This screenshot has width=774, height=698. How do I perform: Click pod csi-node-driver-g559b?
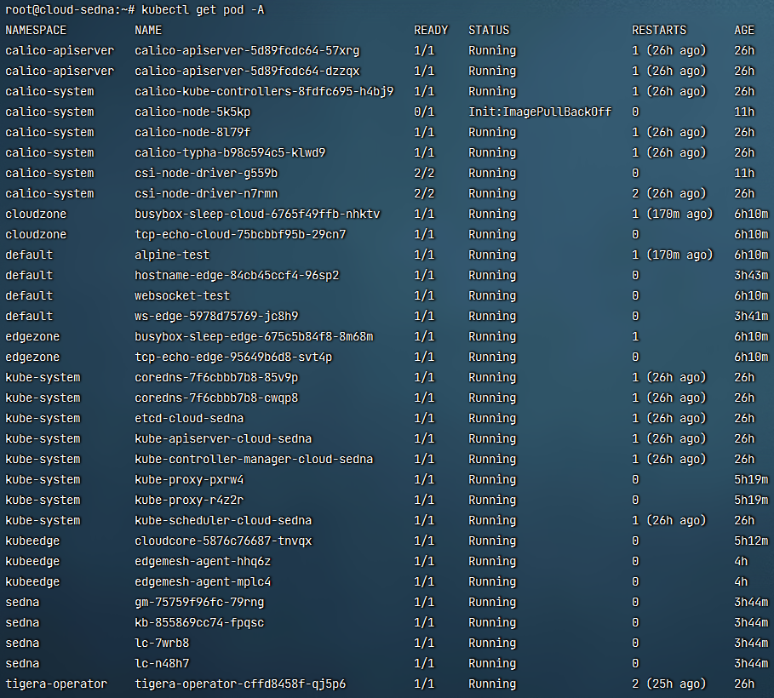pos(206,174)
